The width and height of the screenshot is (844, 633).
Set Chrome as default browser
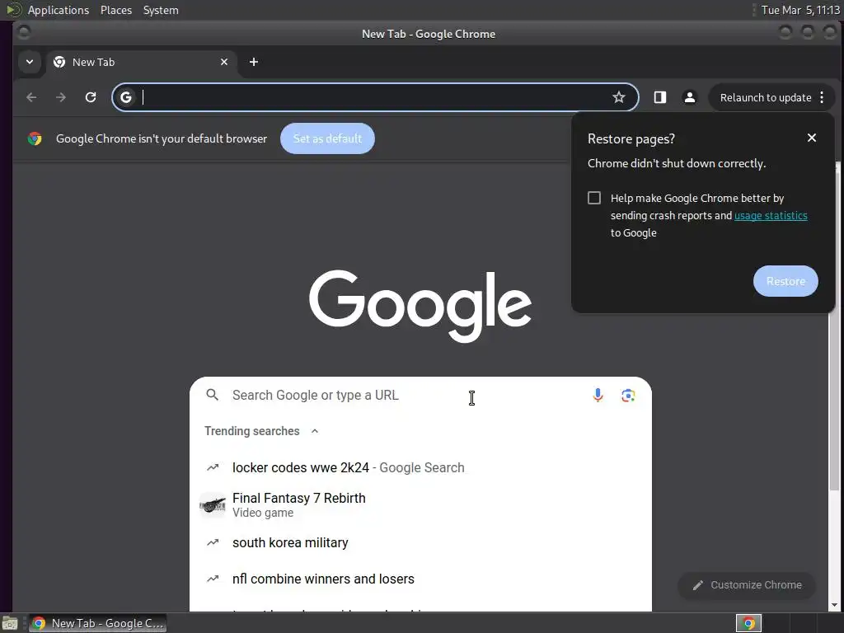click(327, 138)
